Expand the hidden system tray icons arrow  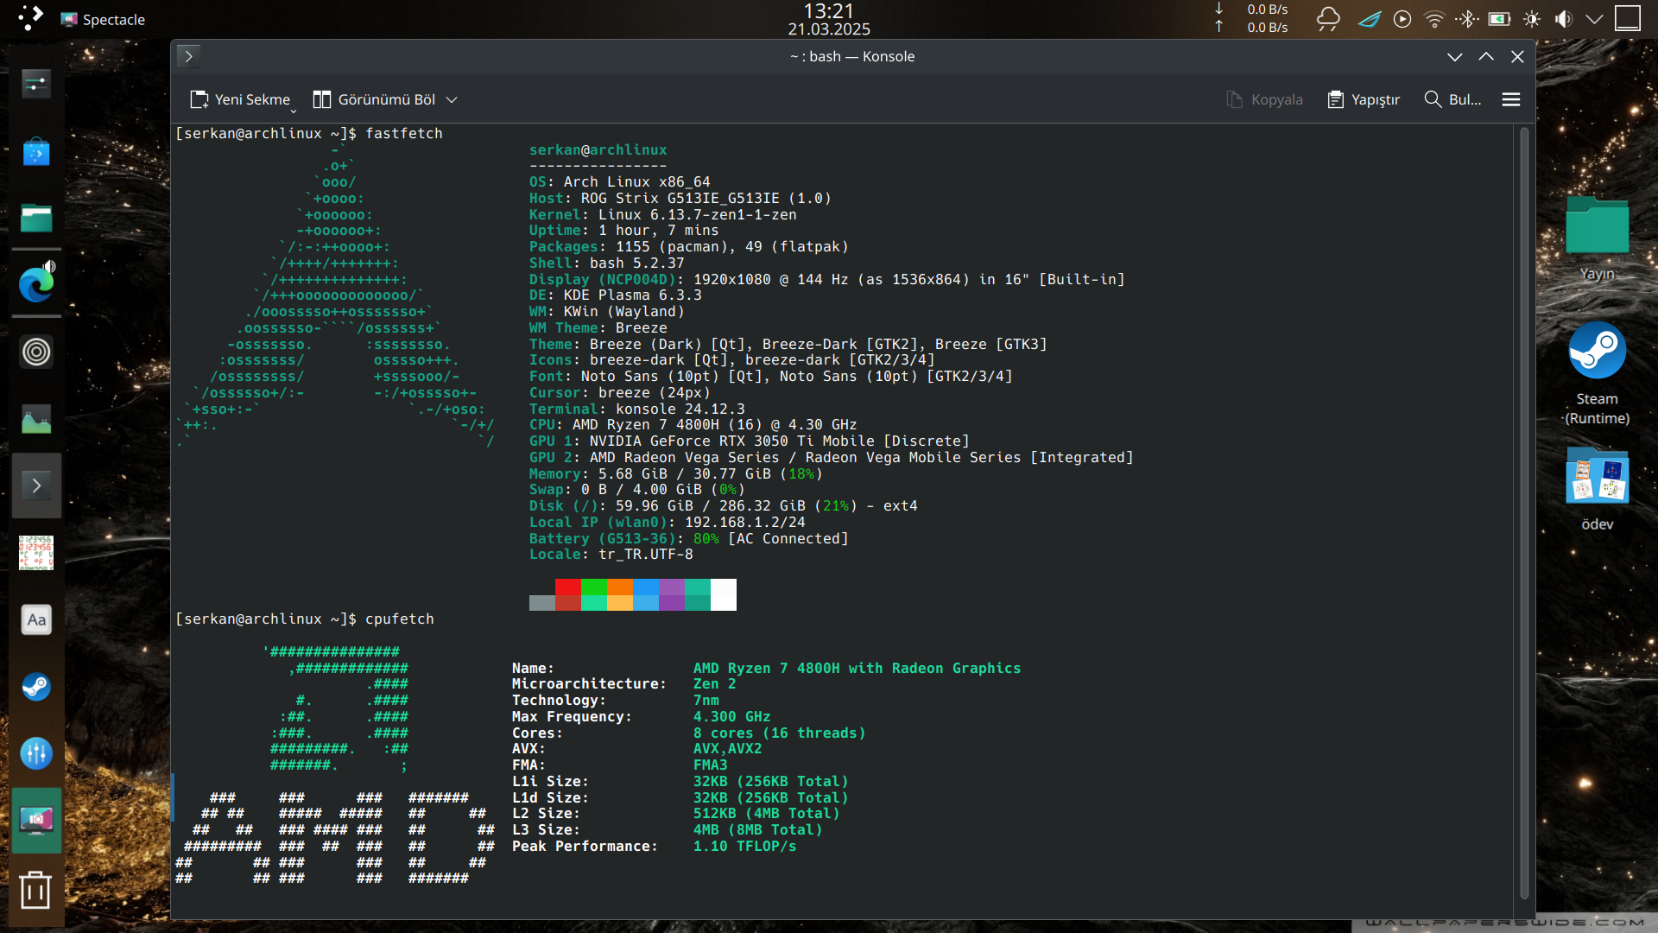[x=1595, y=19]
